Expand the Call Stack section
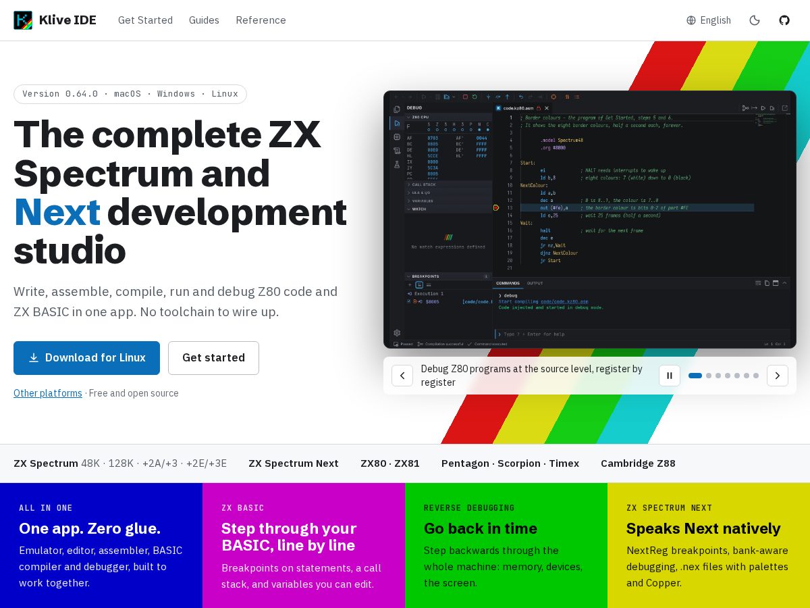 click(x=448, y=184)
